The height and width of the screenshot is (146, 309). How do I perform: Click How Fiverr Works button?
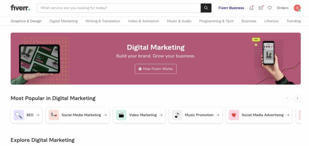click(x=156, y=69)
